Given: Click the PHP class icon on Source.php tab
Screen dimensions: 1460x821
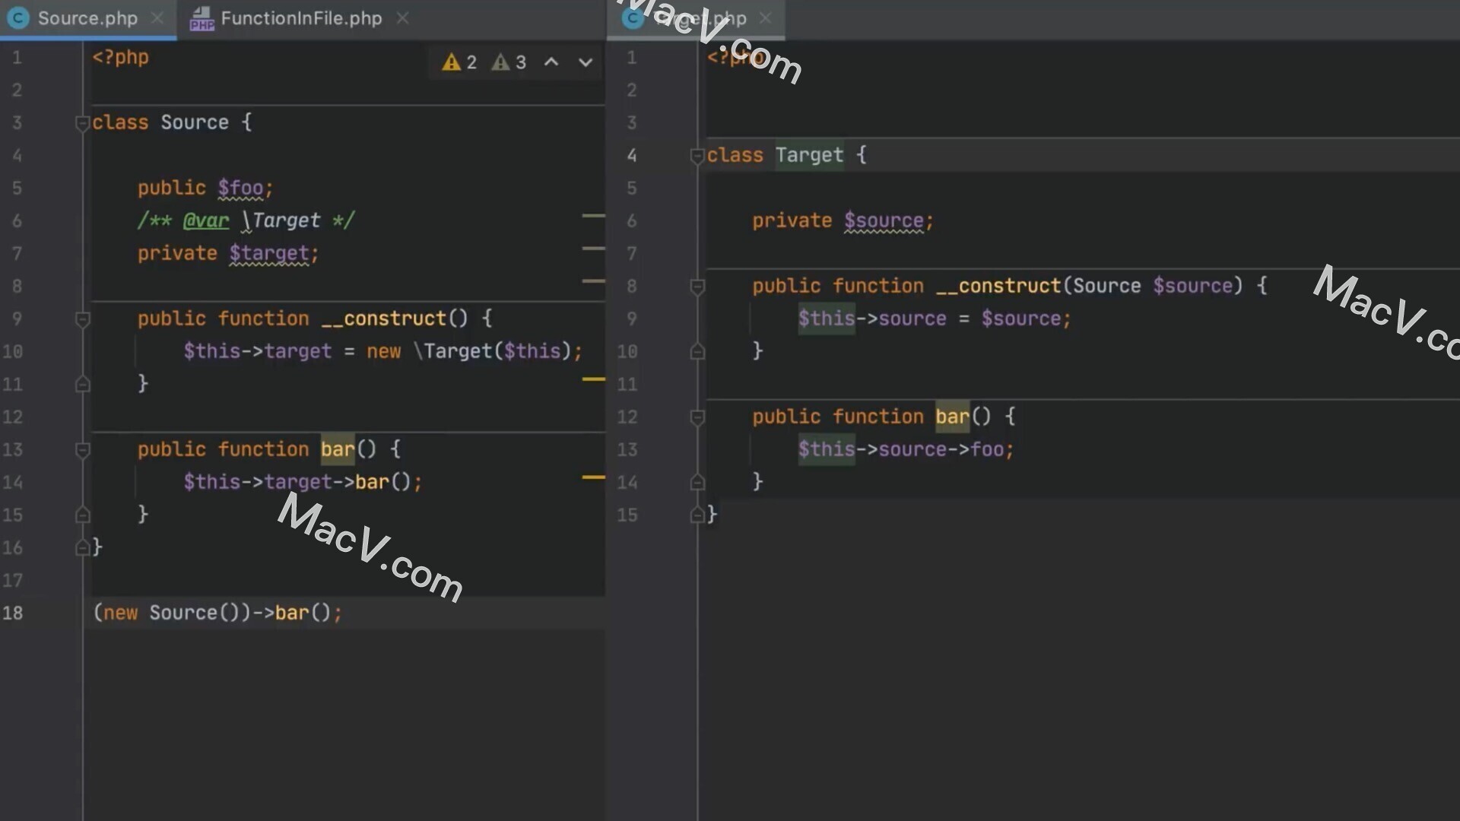Looking at the screenshot, I should [x=17, y=18].
